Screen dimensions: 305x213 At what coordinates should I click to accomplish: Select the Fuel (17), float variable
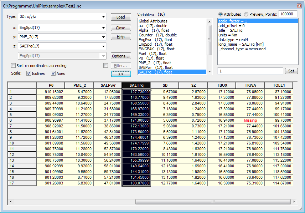tap(172, 54)
